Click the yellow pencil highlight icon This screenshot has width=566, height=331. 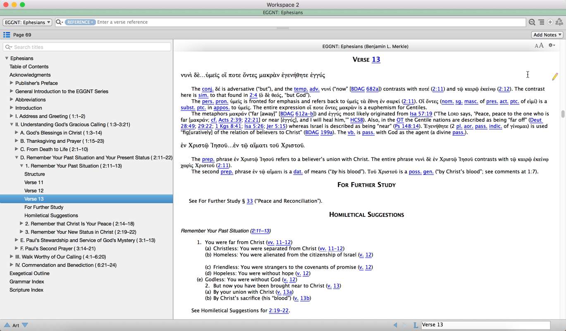555,76
